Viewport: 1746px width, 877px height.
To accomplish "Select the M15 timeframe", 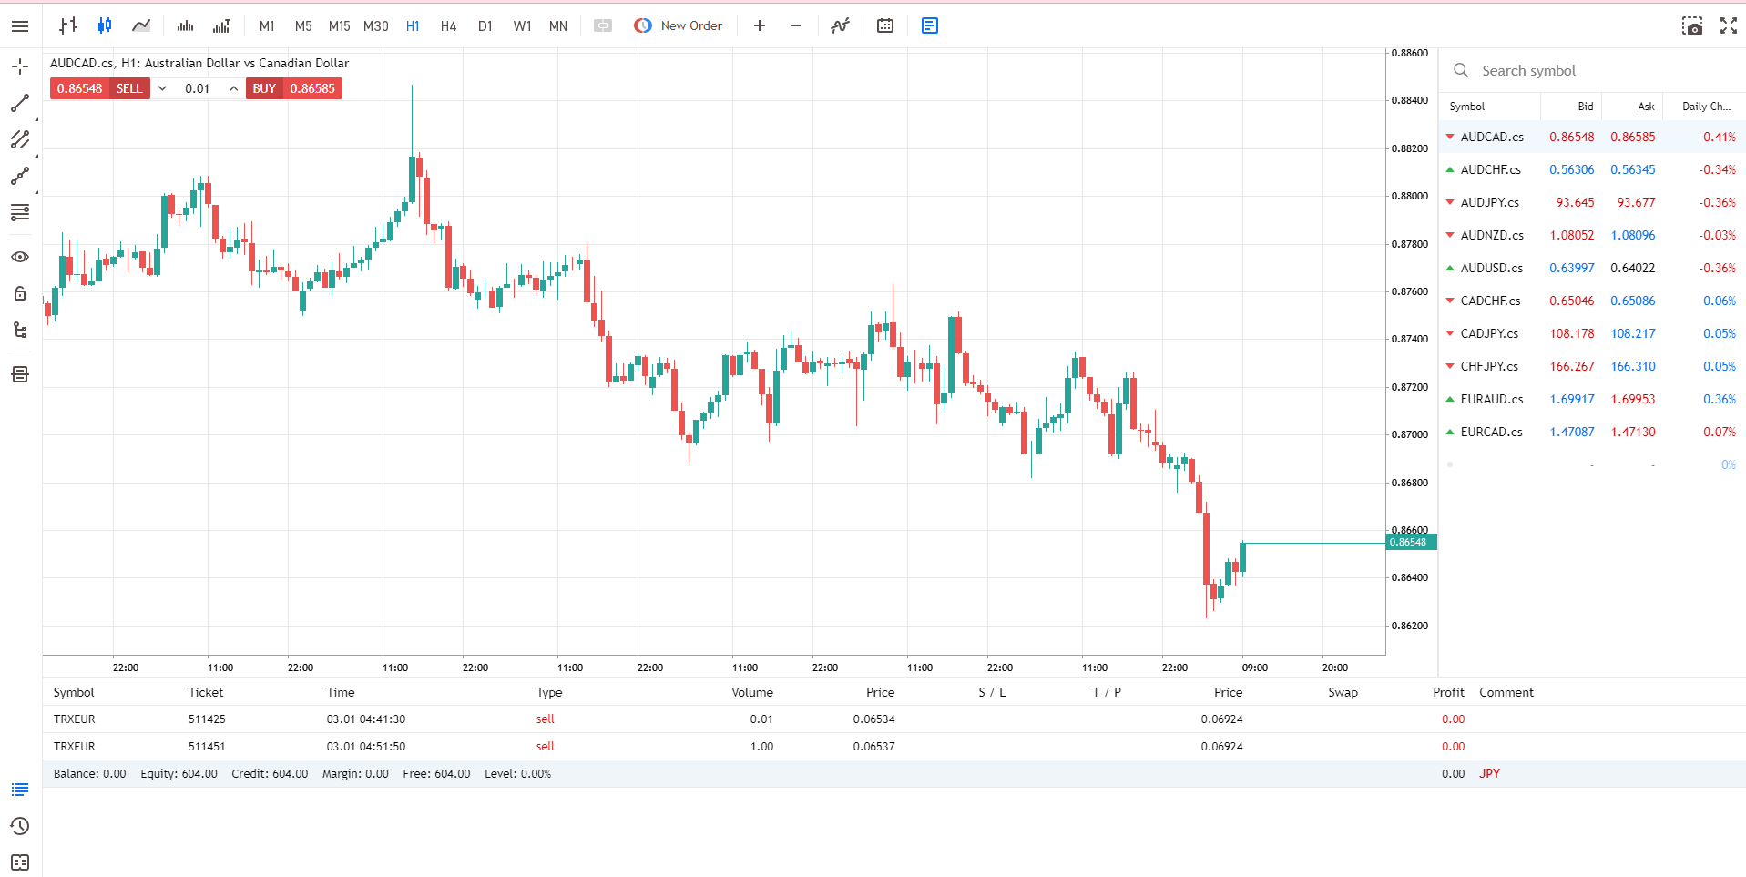I will (339, 25).
